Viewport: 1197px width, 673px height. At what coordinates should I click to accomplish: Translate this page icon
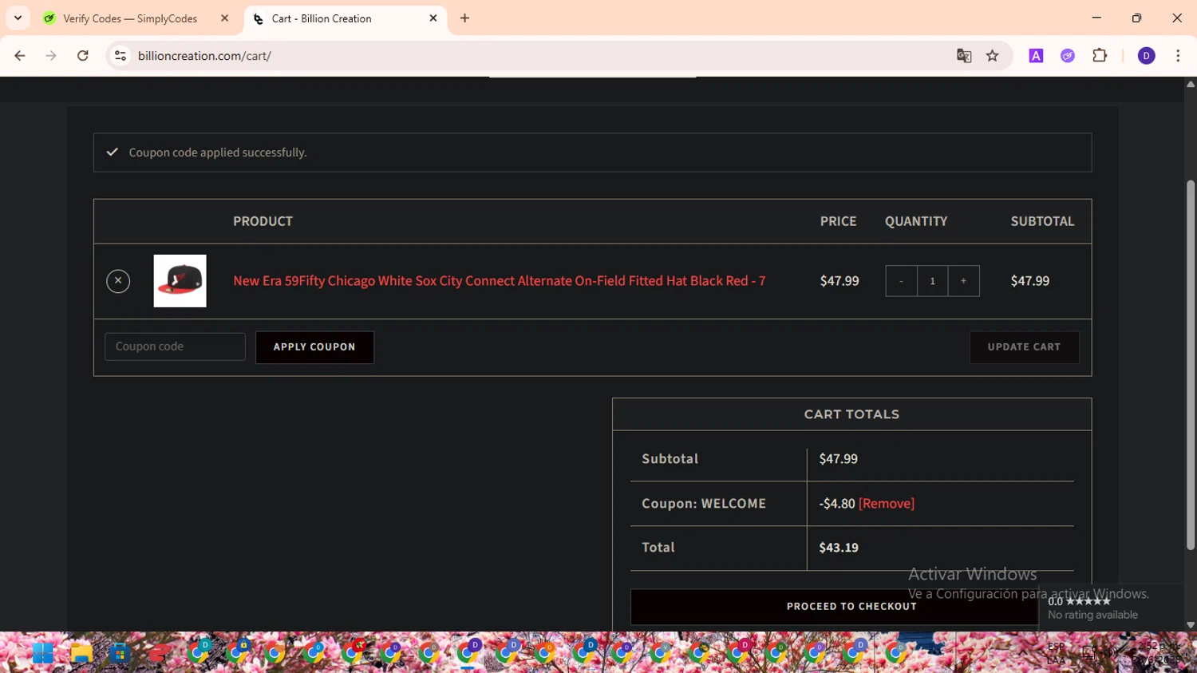tap(964, 56)
